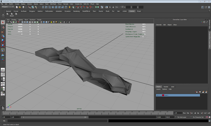Image resolution: width=211 pixels, height=126 pixels.
Task: Play the animation forwards
Action: click(x=198, y=113)
